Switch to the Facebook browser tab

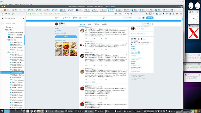[x=79, y=10]
